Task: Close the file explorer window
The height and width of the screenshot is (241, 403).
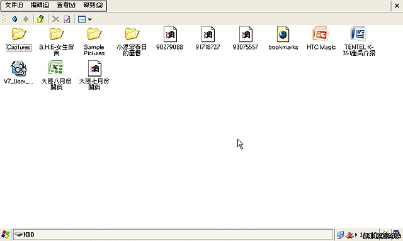Action: click(397, 6)
